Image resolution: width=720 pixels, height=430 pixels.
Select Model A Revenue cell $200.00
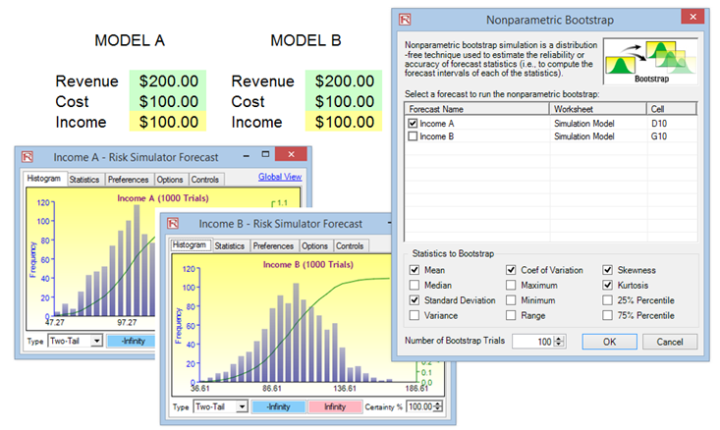(x=168, y=81)
